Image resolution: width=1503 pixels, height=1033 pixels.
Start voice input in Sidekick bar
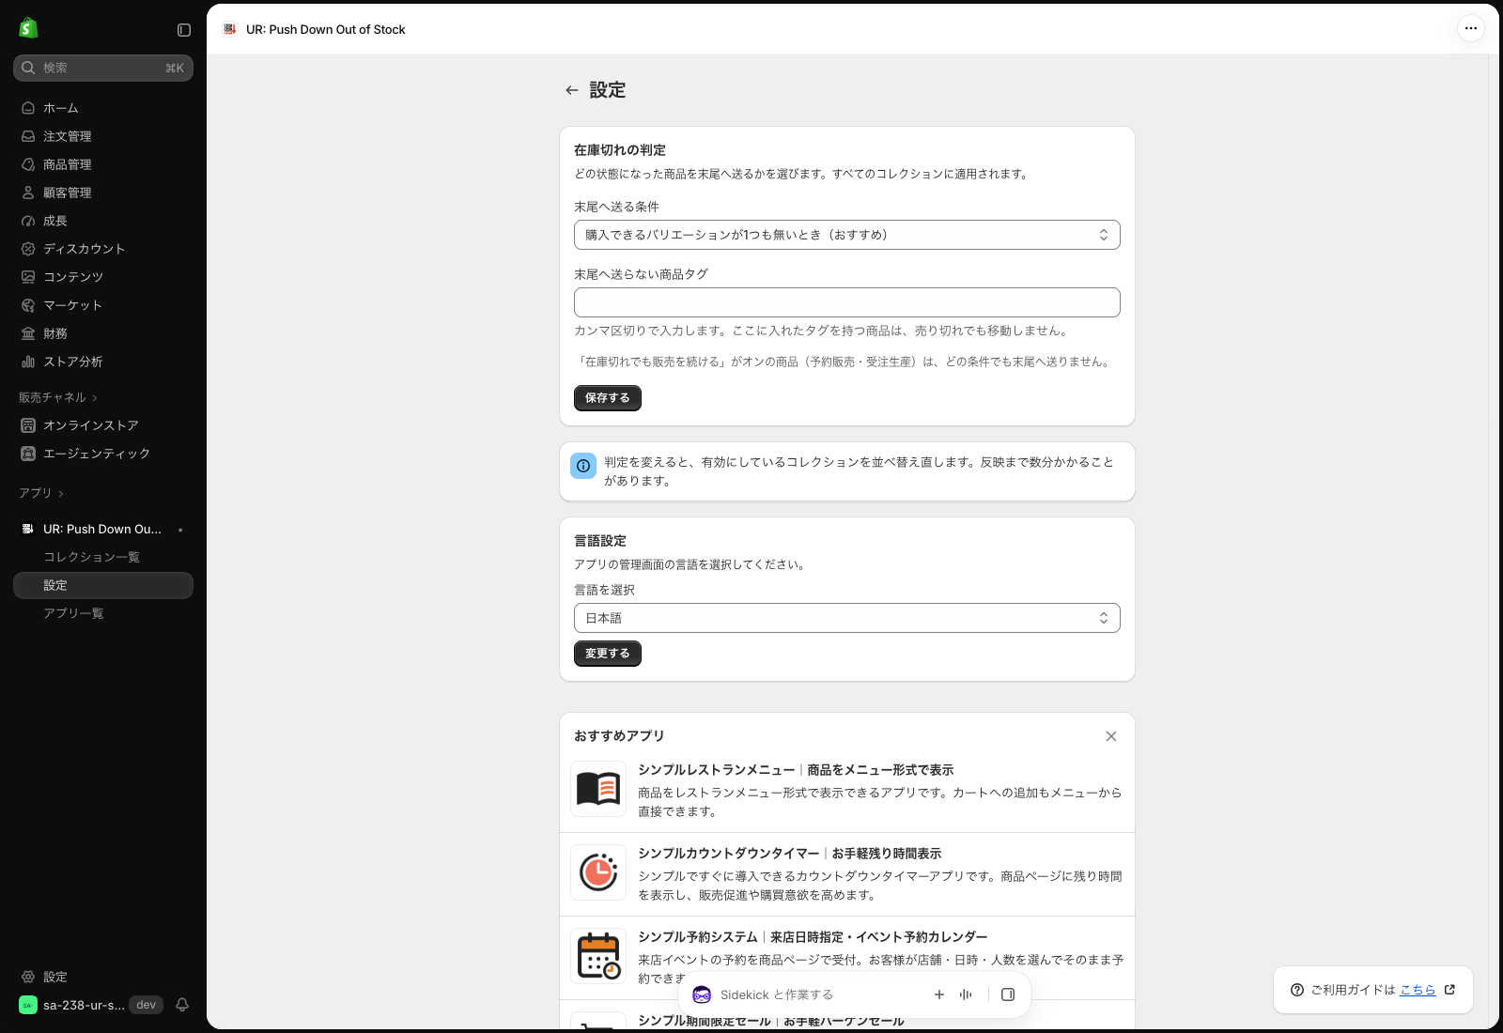tap(966, 994)
